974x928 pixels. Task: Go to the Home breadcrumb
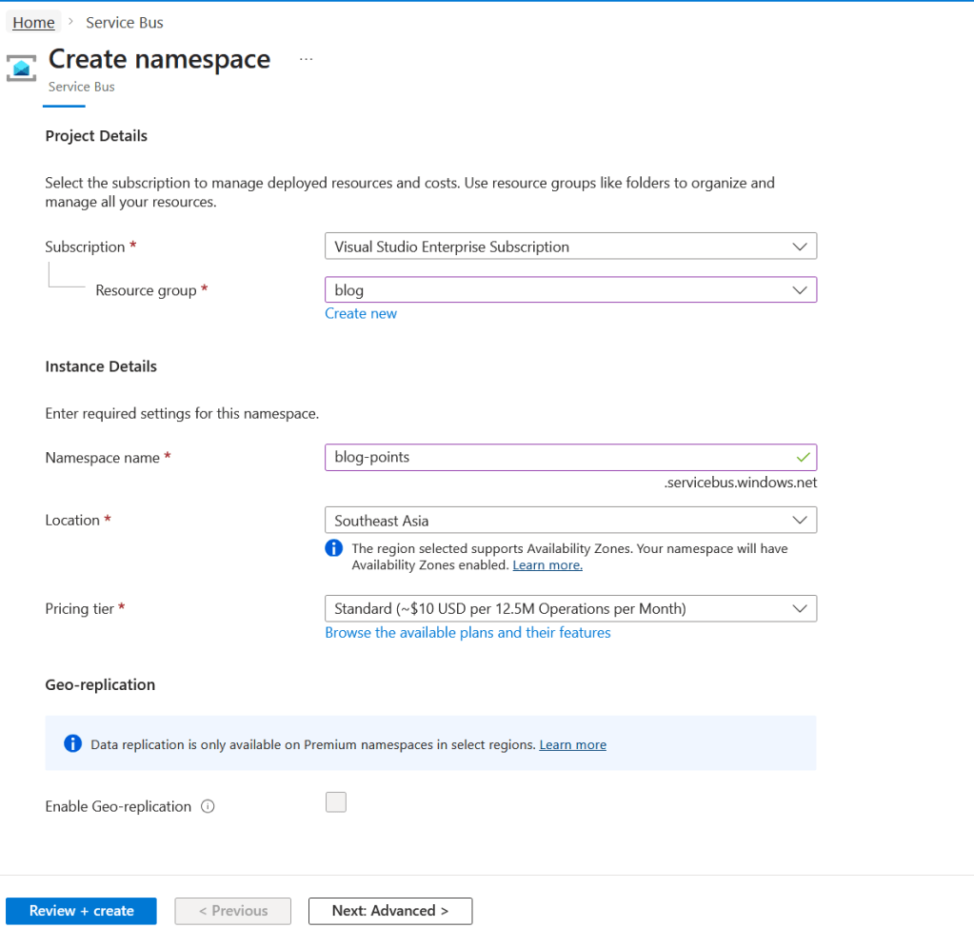[x=33, y=22]
